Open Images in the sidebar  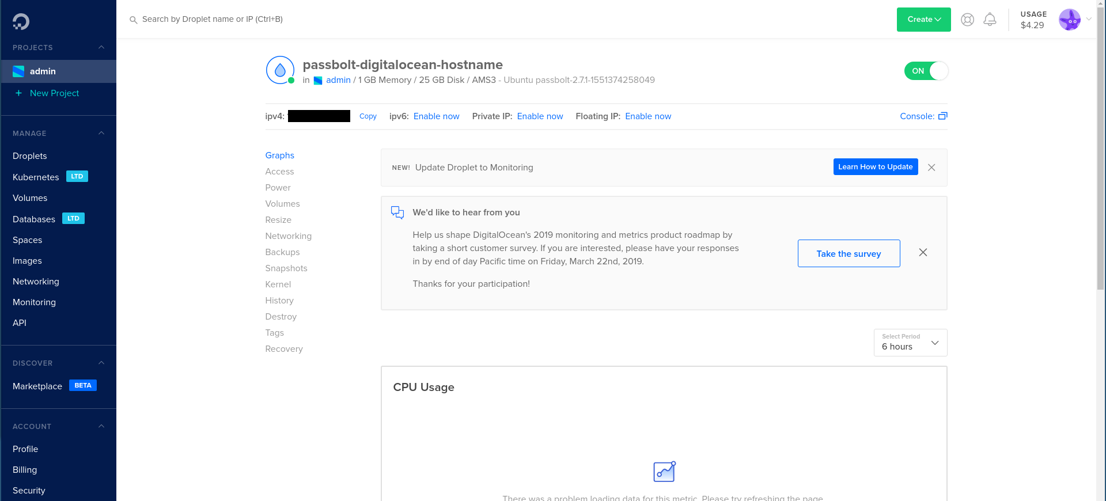27,261
